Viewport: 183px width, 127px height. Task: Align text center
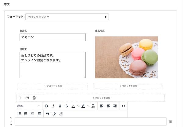[x=108, y=106]
